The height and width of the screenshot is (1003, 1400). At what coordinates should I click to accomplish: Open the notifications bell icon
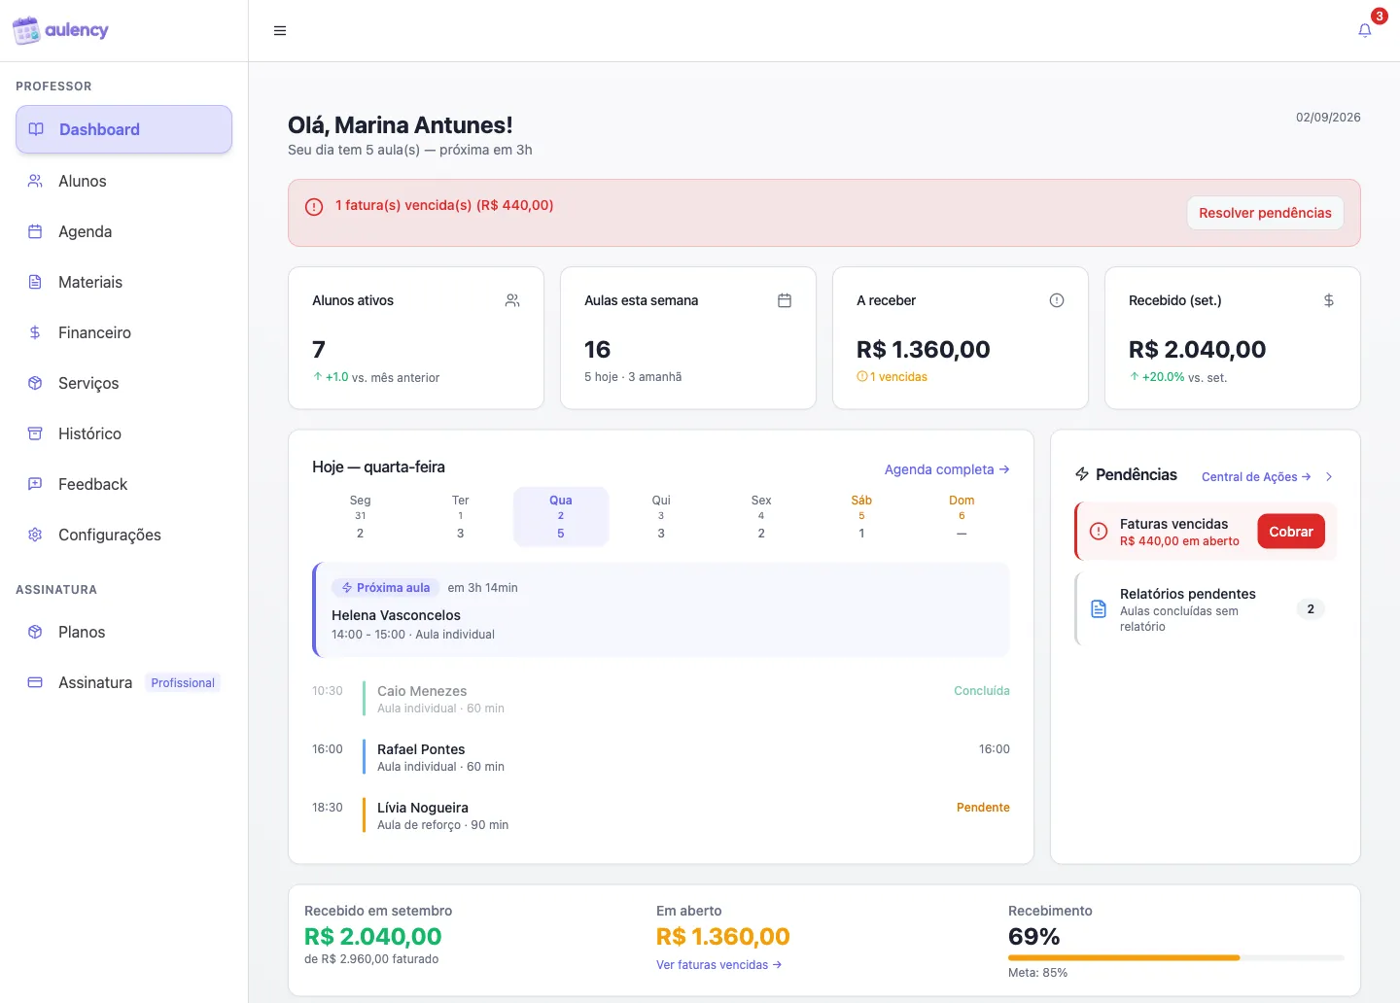(1365, 30)
